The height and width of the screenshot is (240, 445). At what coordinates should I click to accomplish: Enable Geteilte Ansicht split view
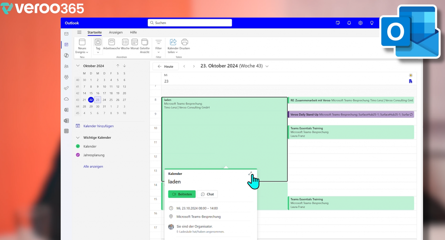click(x=144, y=46)
